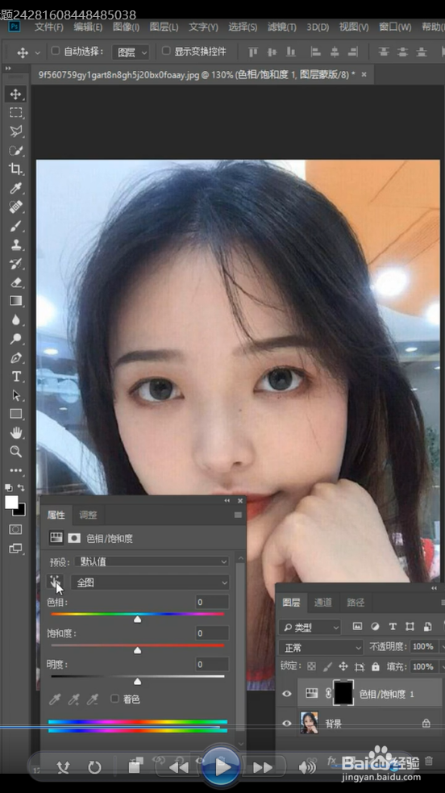Open the 文件(F) menu
This screenshot has height=793, width=445.
tap(49, 27)
